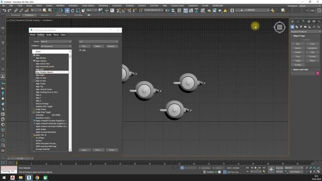Open the Hierarchy tab in command panel
The image size is (322, 181).
[x=303, y=21]
